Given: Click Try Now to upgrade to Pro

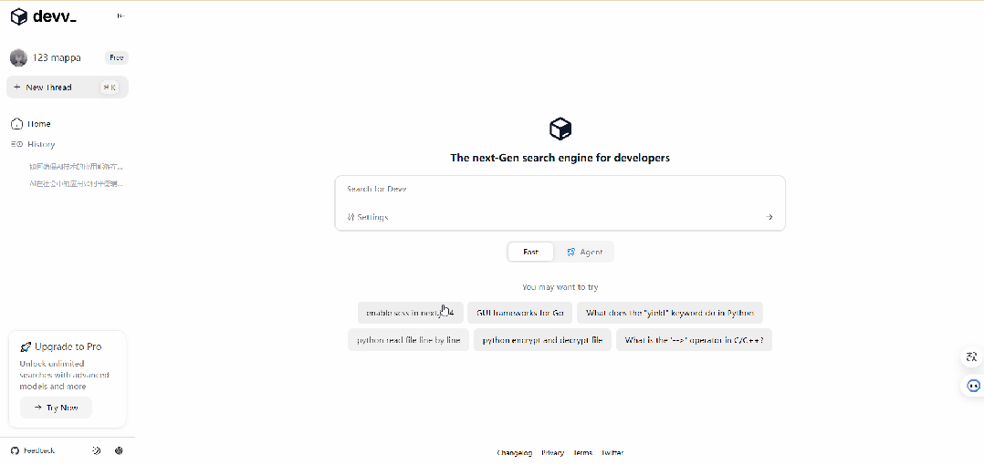Looking at the screenshot, I should (x=56, y=408).
